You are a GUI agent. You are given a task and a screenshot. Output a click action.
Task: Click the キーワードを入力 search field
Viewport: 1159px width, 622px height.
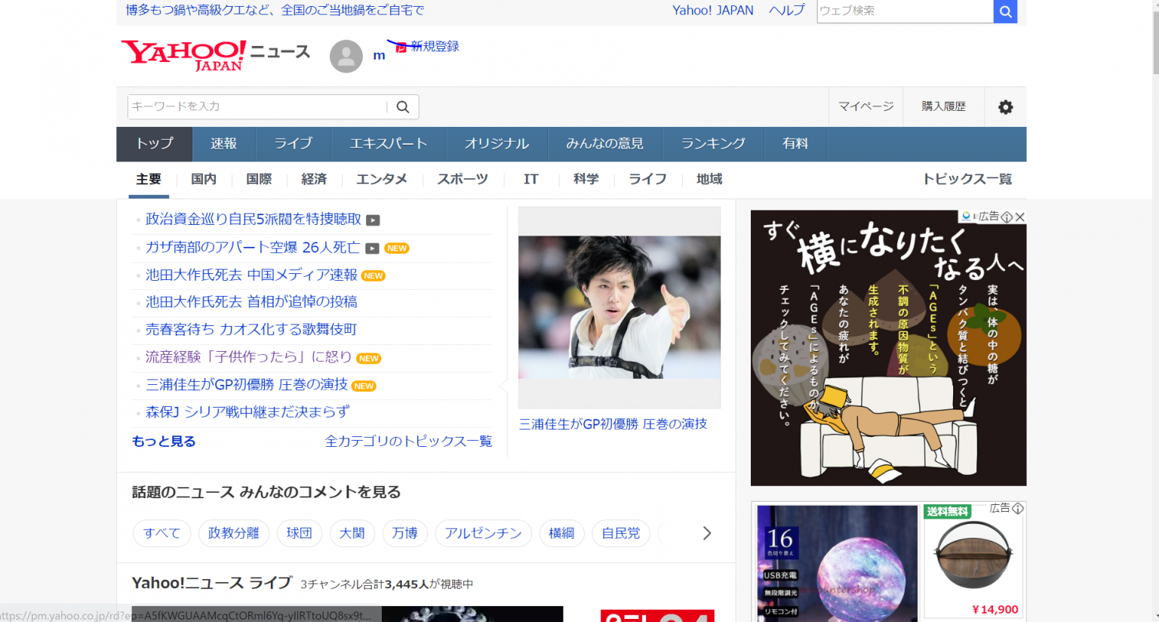pyautogui.click(x=257, y=106)
